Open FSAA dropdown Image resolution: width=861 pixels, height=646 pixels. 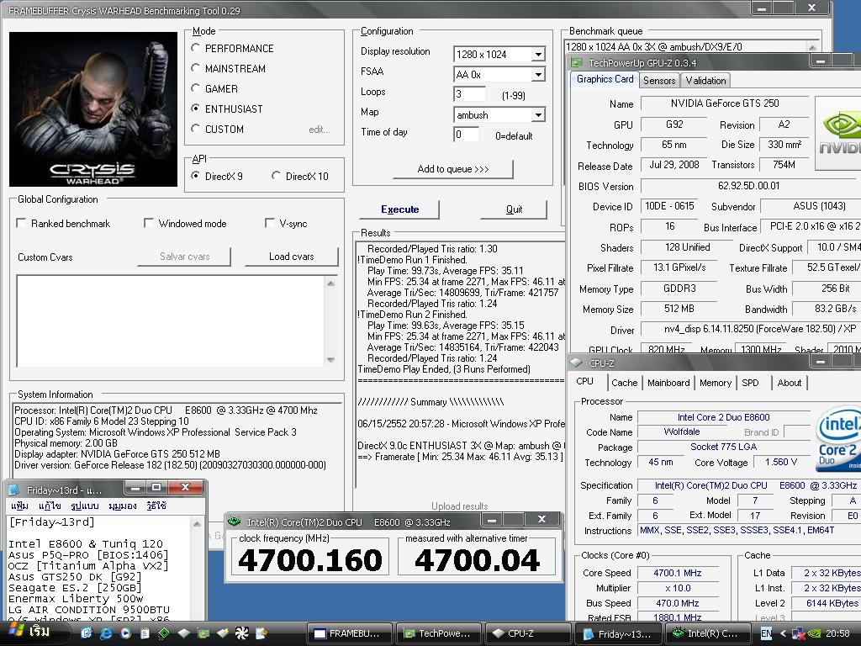tap(538, 74)
